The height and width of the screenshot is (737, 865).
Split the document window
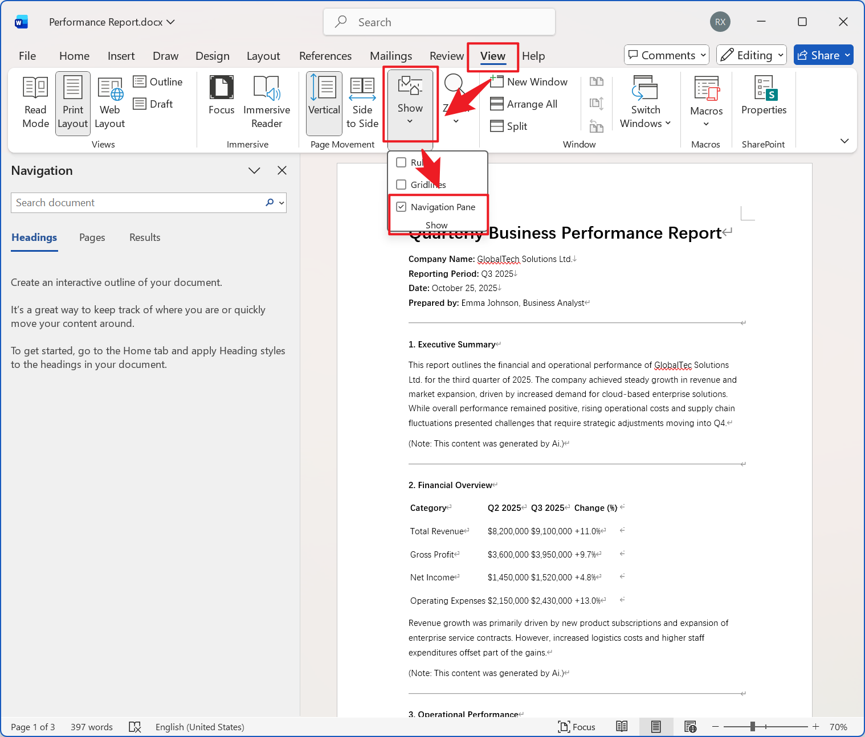coord(509,126)
